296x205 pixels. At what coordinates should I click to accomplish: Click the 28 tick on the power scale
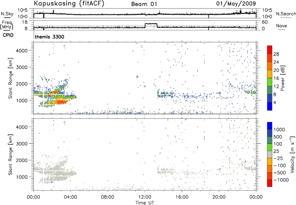click(x=276, y=54)
